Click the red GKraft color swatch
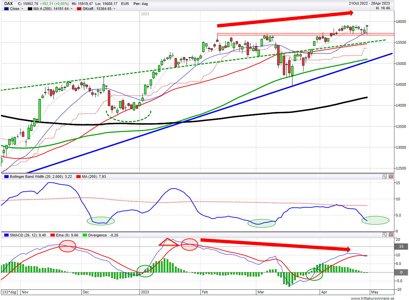The height and width of the screenshot is (300, 409). tap(80, 9)
